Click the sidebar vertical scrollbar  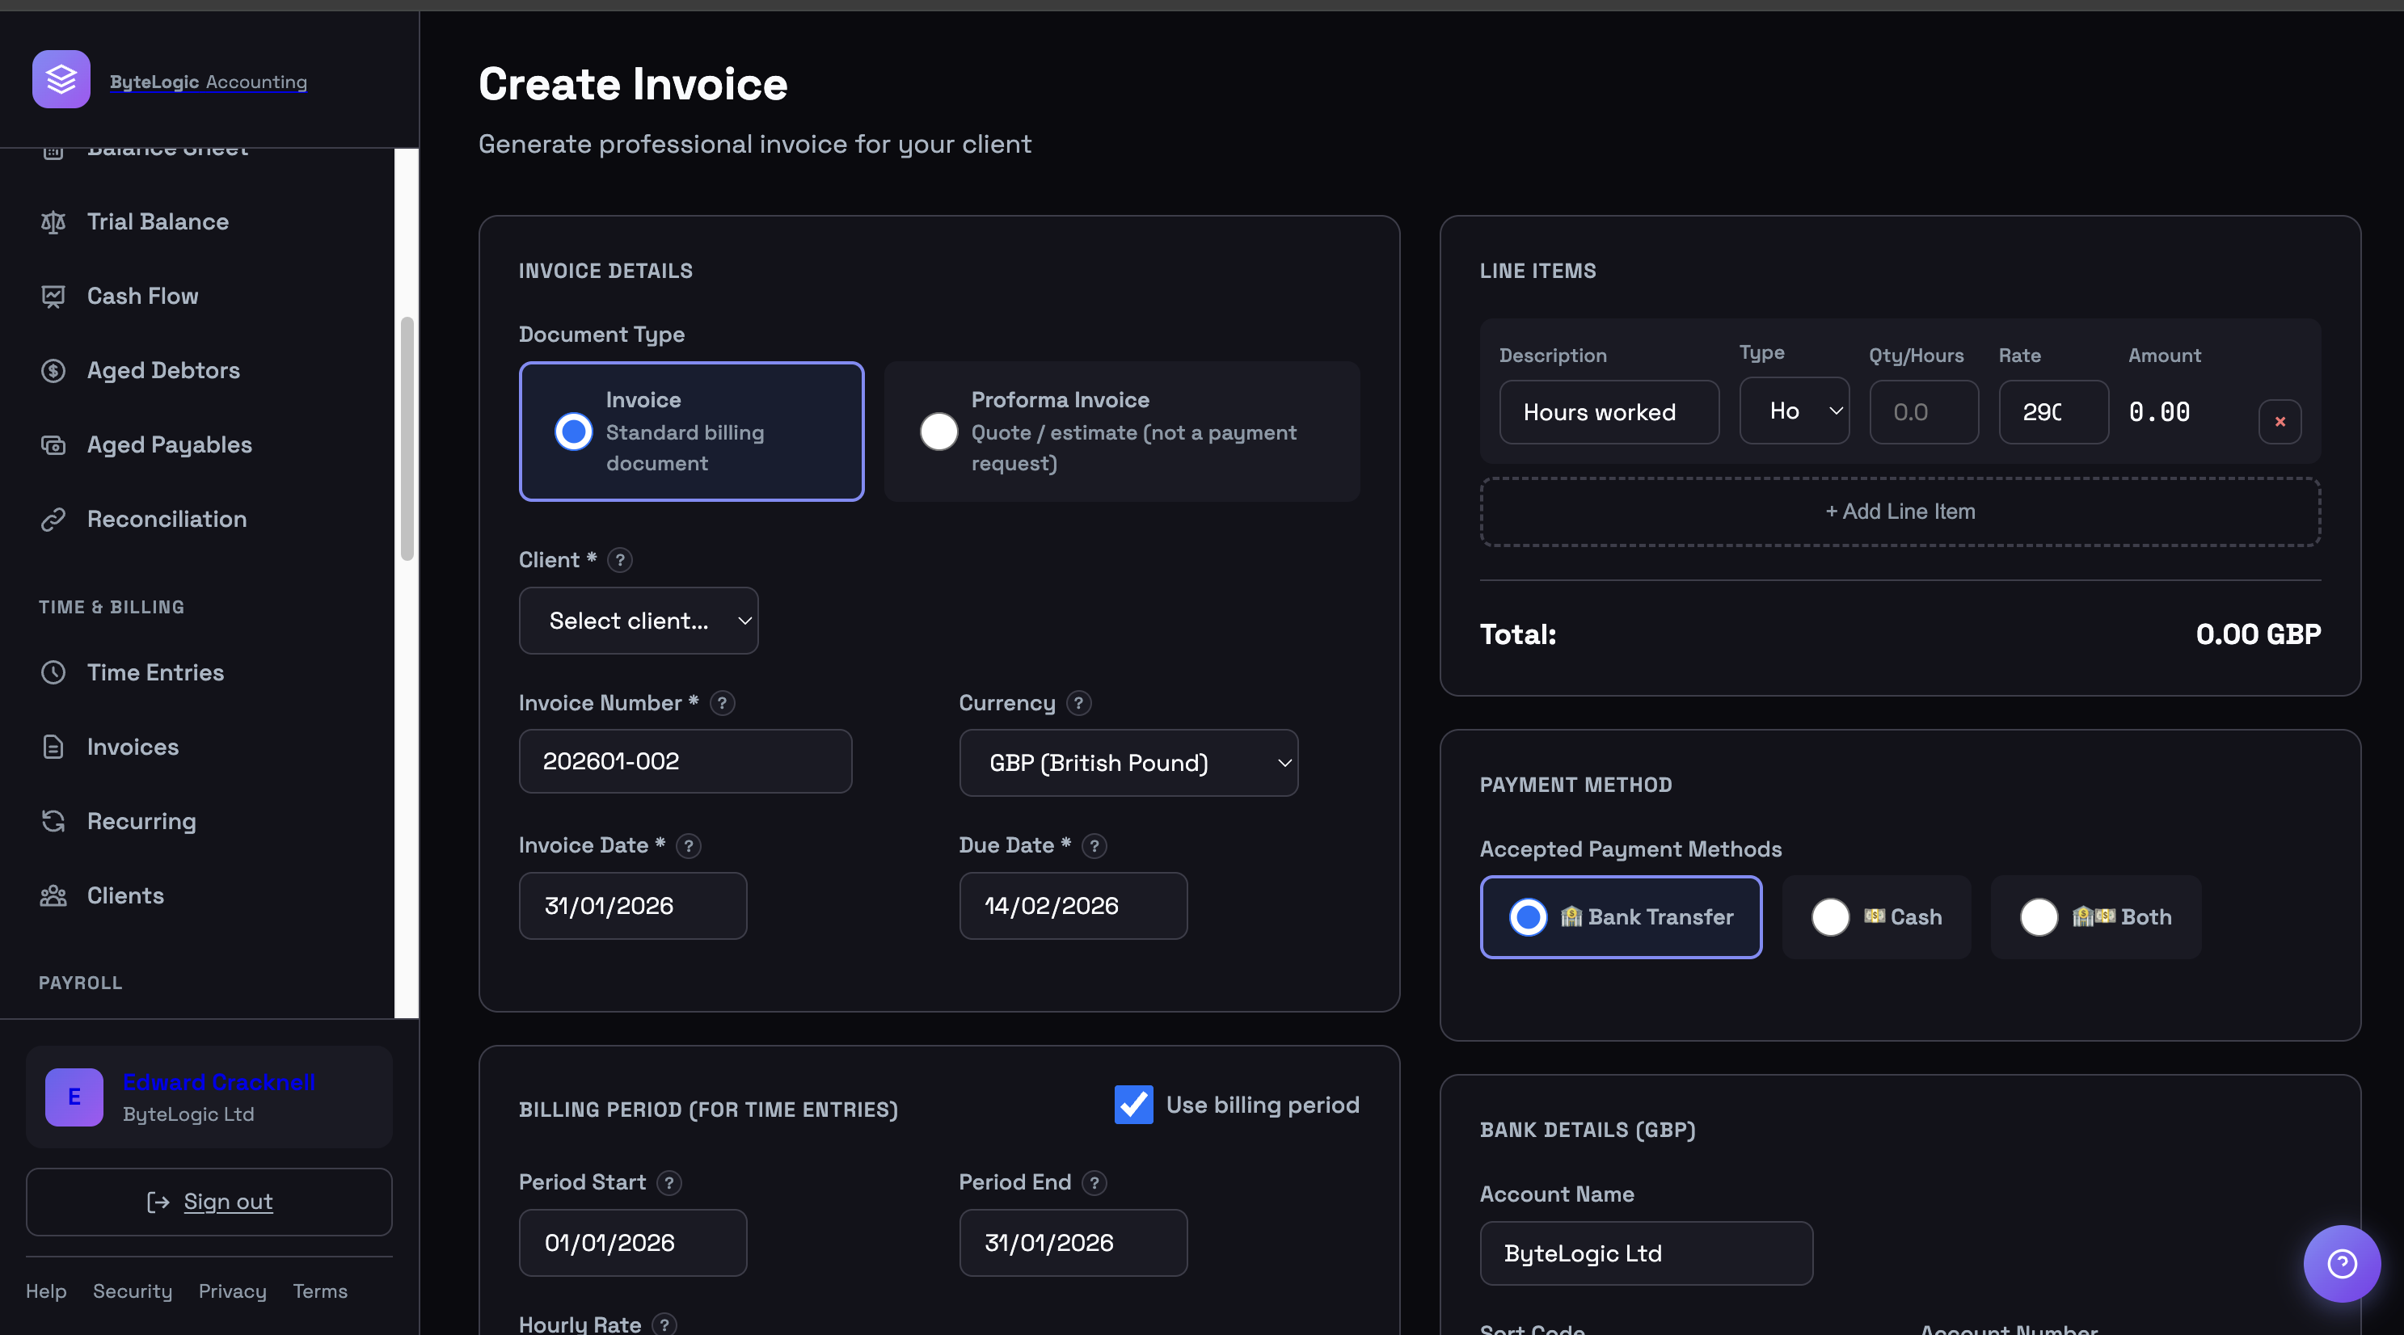tap(407, 439)
